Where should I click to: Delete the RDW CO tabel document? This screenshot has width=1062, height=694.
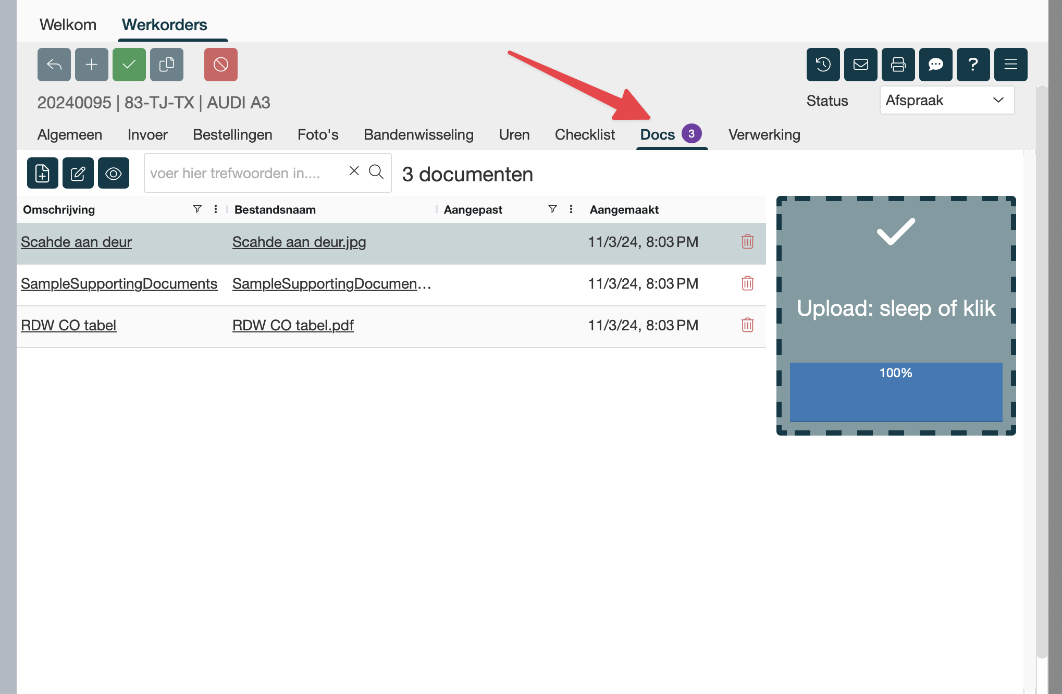click(748, 325)
